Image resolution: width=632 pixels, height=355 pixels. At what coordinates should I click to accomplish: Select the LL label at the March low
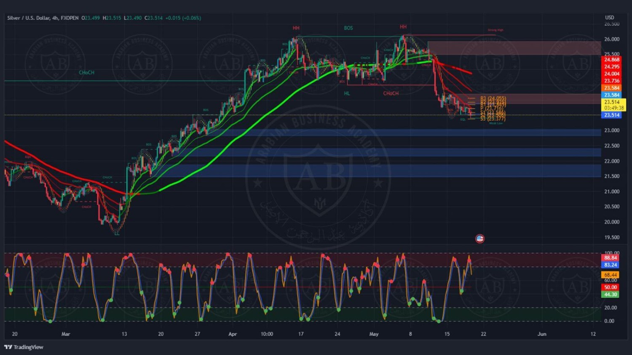(117, 233)
